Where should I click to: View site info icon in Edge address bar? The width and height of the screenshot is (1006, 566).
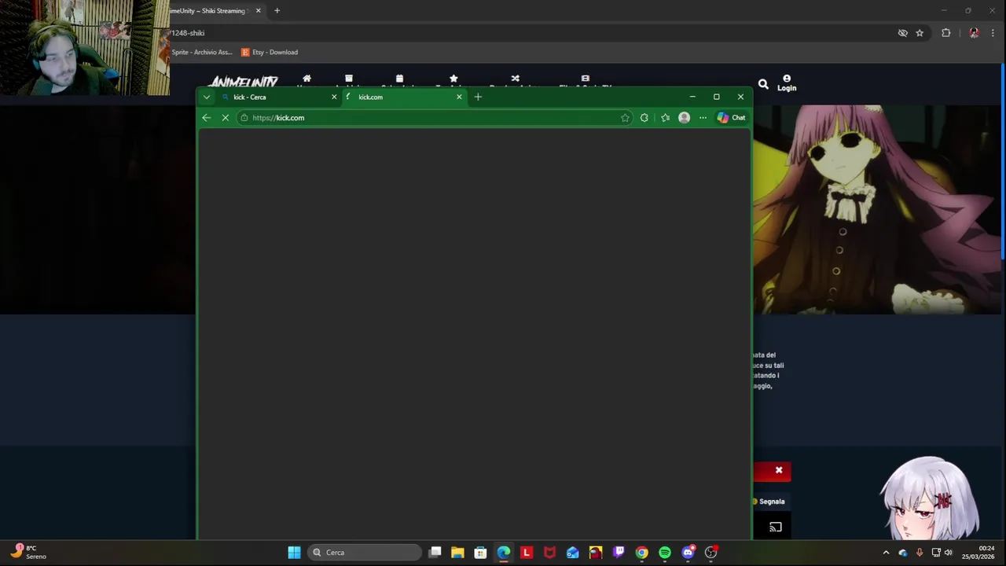244,118
